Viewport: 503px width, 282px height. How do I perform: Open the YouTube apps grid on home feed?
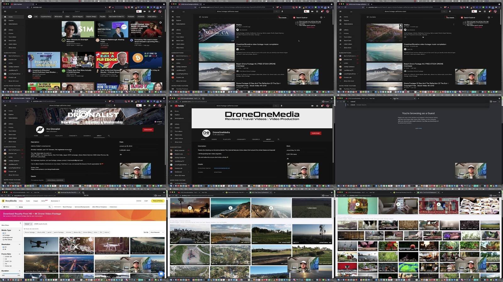[x=149, y=12]
